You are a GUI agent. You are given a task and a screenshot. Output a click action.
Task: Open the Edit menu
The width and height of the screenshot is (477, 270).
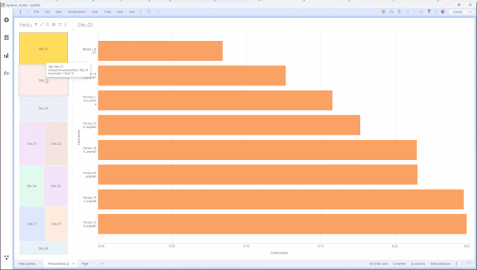pyautogui.click(x=47, y=12)
